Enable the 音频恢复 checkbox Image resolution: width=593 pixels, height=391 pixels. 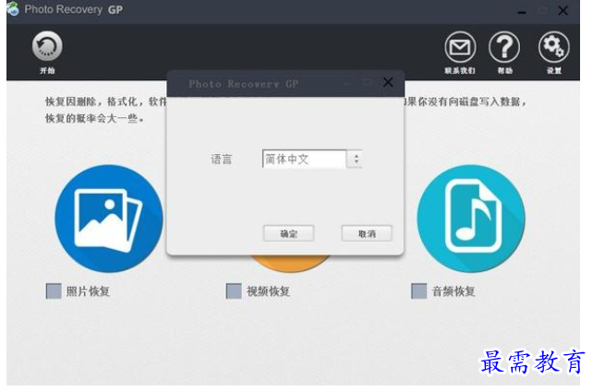(419, 291)
